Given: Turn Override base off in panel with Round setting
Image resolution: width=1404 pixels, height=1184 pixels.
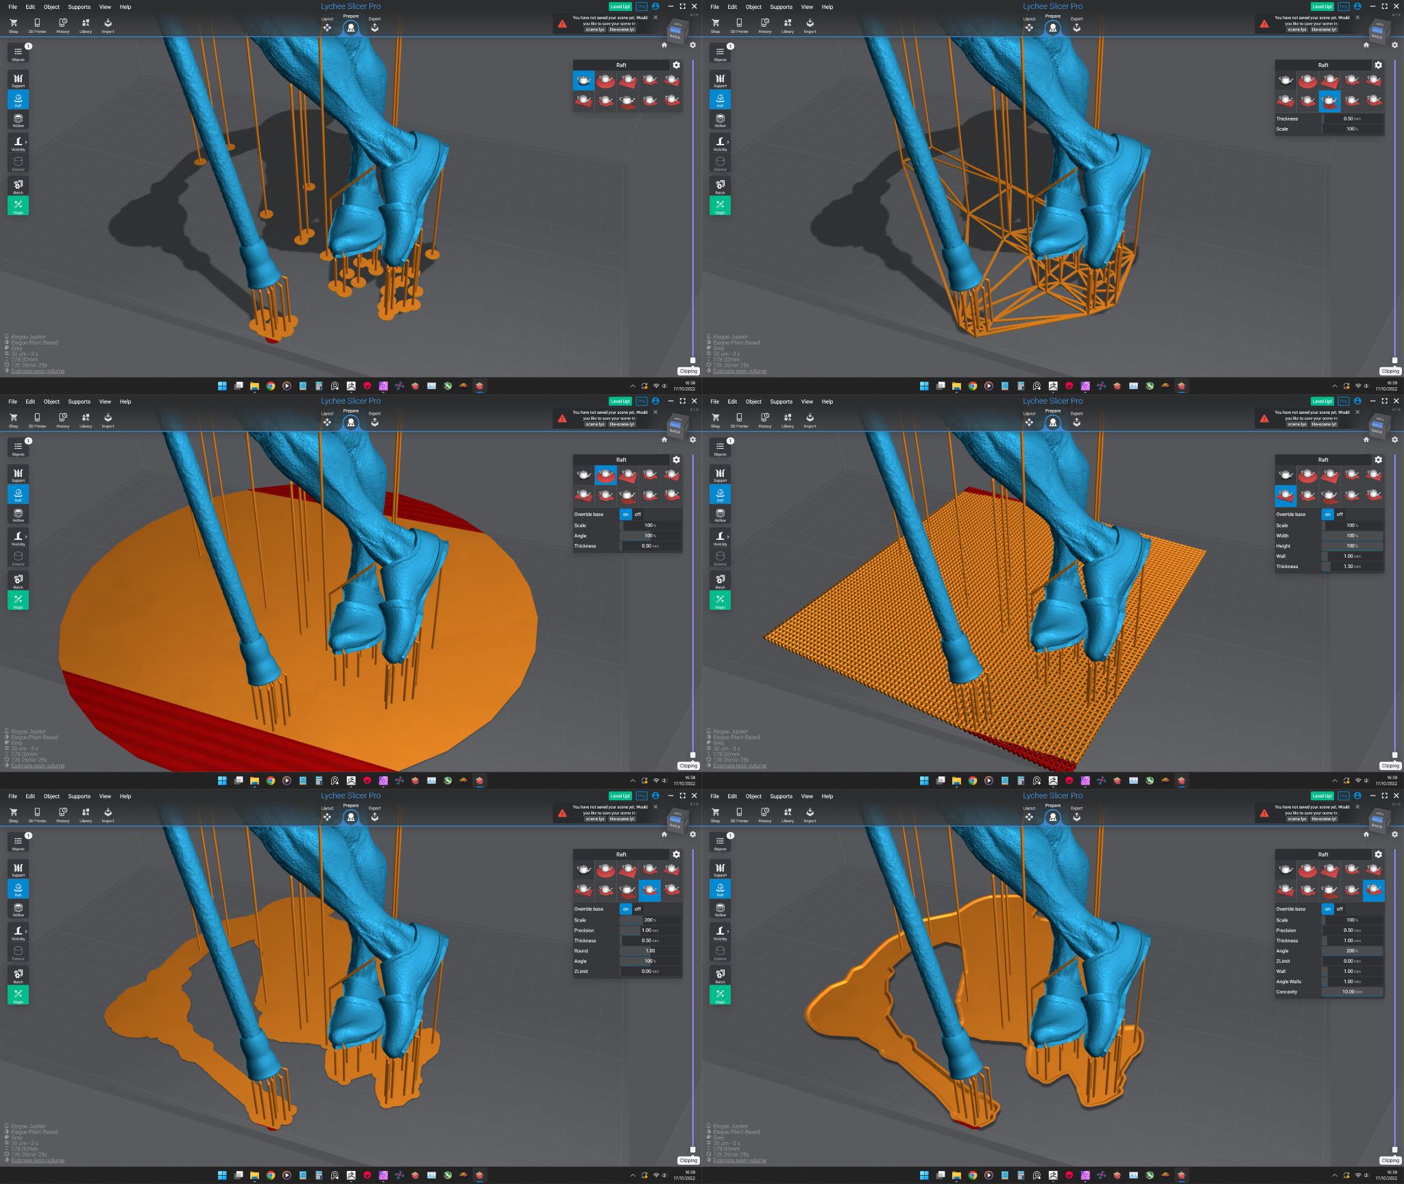Looking at the screenshot, I should [638, 909].
